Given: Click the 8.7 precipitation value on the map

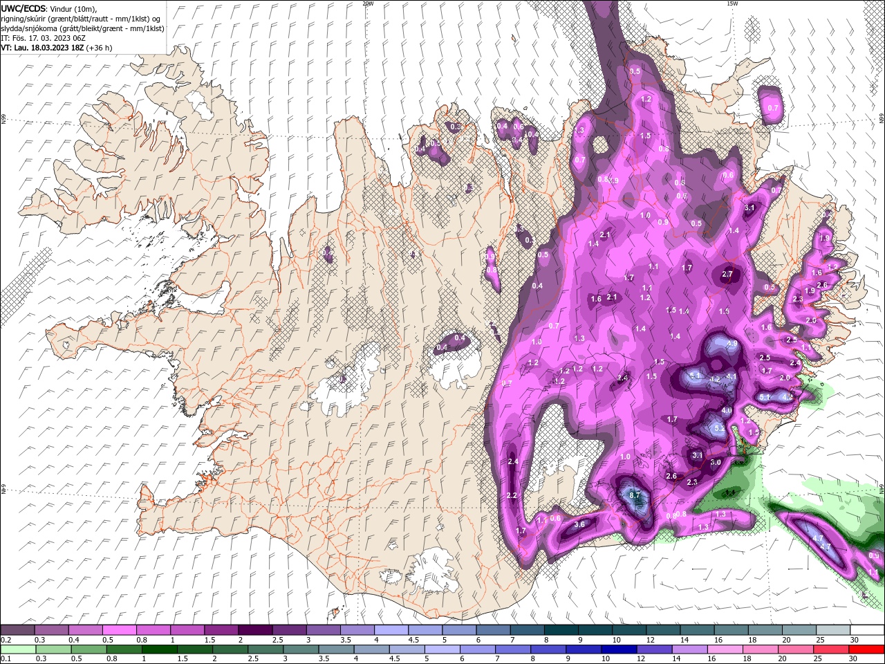Looking at the screenshot, I should [636, 496].
